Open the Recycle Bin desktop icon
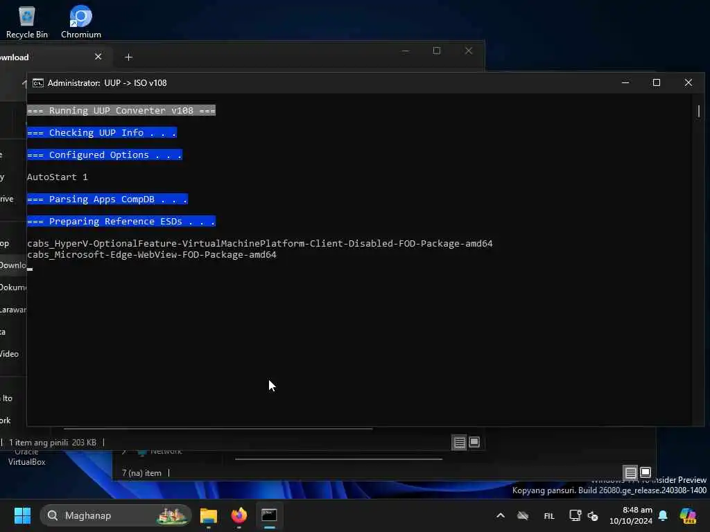This screenshot has width=710, height=532. click(x=27, y=23)
